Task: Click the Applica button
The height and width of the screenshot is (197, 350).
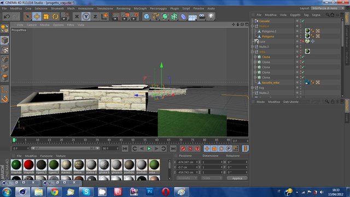Action: [237, 178]
